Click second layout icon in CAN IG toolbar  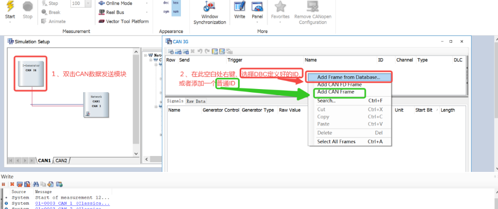point(222,51)
